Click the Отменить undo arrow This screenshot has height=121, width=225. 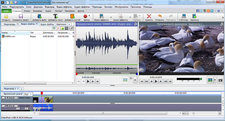(160, 16)
